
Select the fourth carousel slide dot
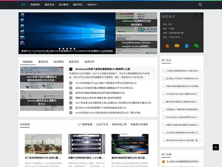click(x=71, y=49)
